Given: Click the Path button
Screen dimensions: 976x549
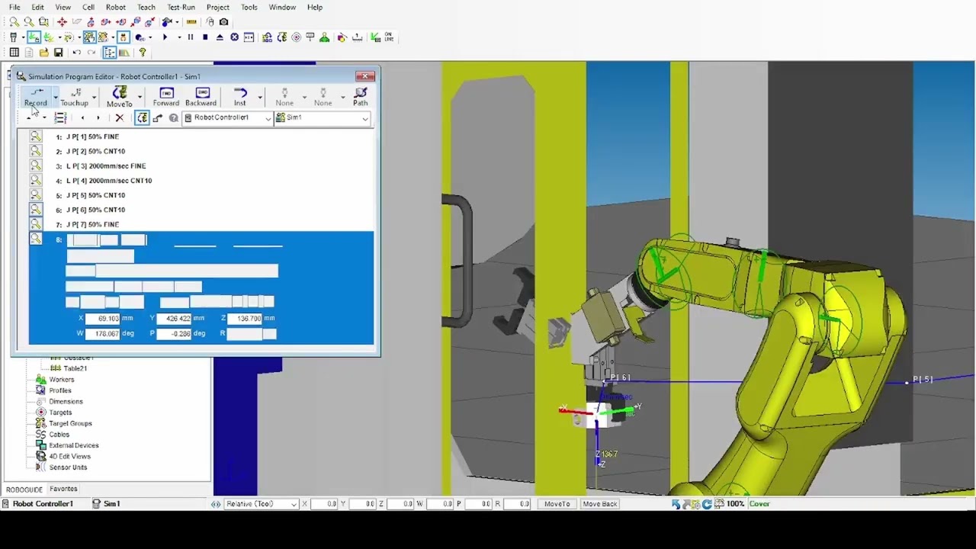Looking at the screenshot, I should pyautogui.click(x=360, y=97).
